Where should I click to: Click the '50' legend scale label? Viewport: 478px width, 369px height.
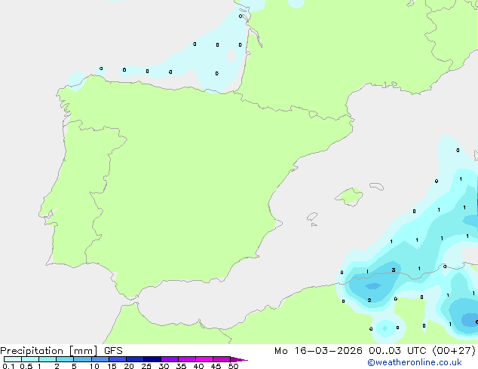233,366
